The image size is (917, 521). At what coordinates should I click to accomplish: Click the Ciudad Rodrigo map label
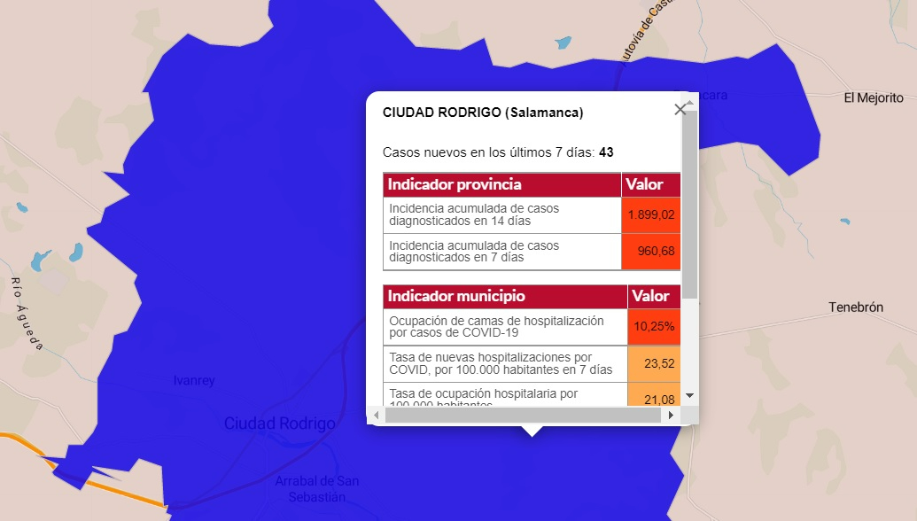280,424
